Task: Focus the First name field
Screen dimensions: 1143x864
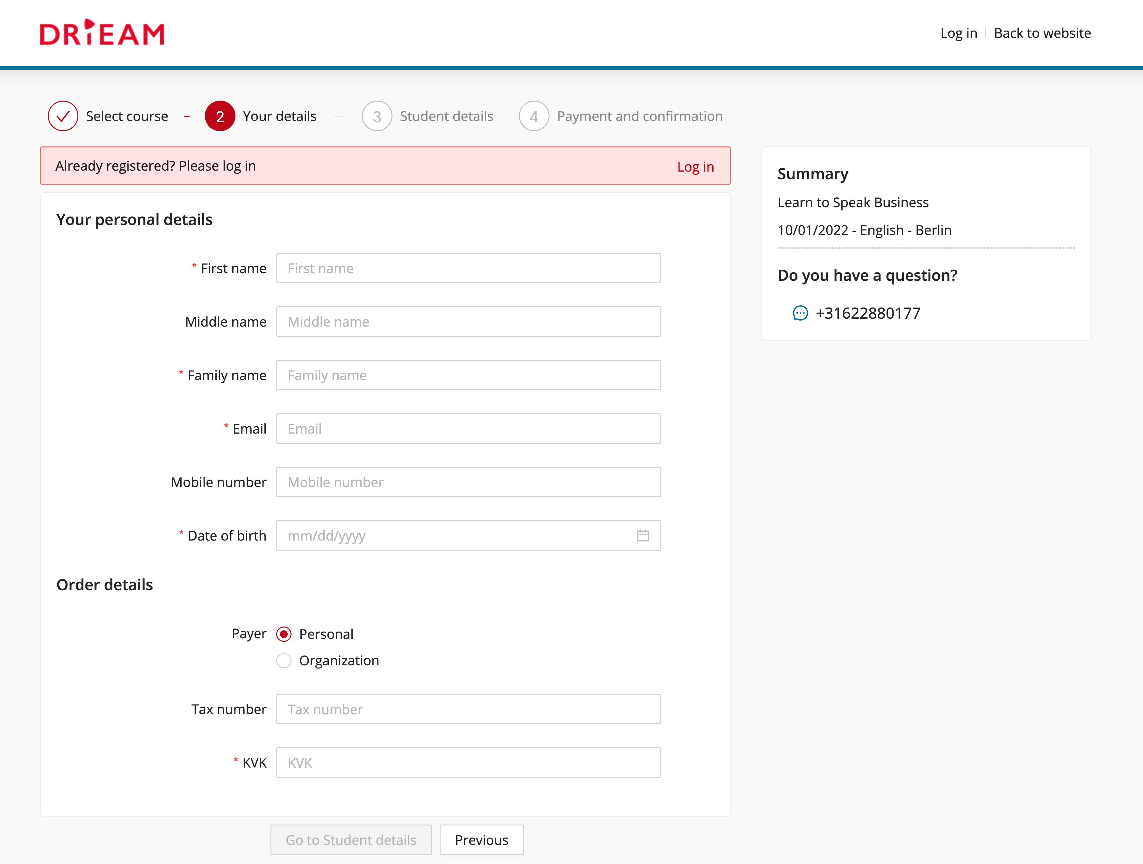Action: (x=469, y=268)
